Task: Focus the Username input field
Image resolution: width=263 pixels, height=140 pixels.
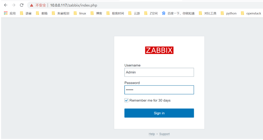Action: pyautogui.click(x=159, y=72)
